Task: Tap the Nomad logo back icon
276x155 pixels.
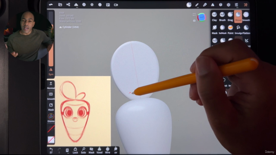Action: coord(51,5)
